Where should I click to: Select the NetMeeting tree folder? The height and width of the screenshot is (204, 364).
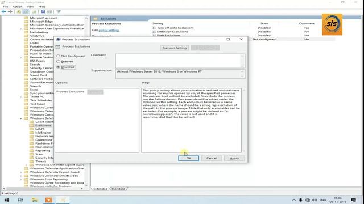click(39, 32)
